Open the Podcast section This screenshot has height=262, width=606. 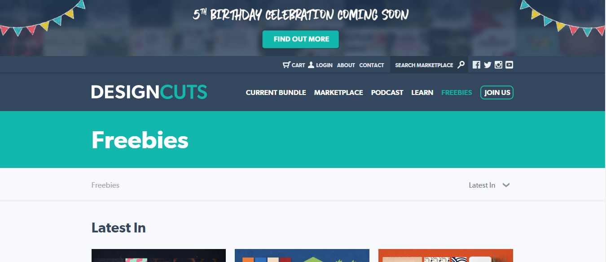click(x=386, y=92)
